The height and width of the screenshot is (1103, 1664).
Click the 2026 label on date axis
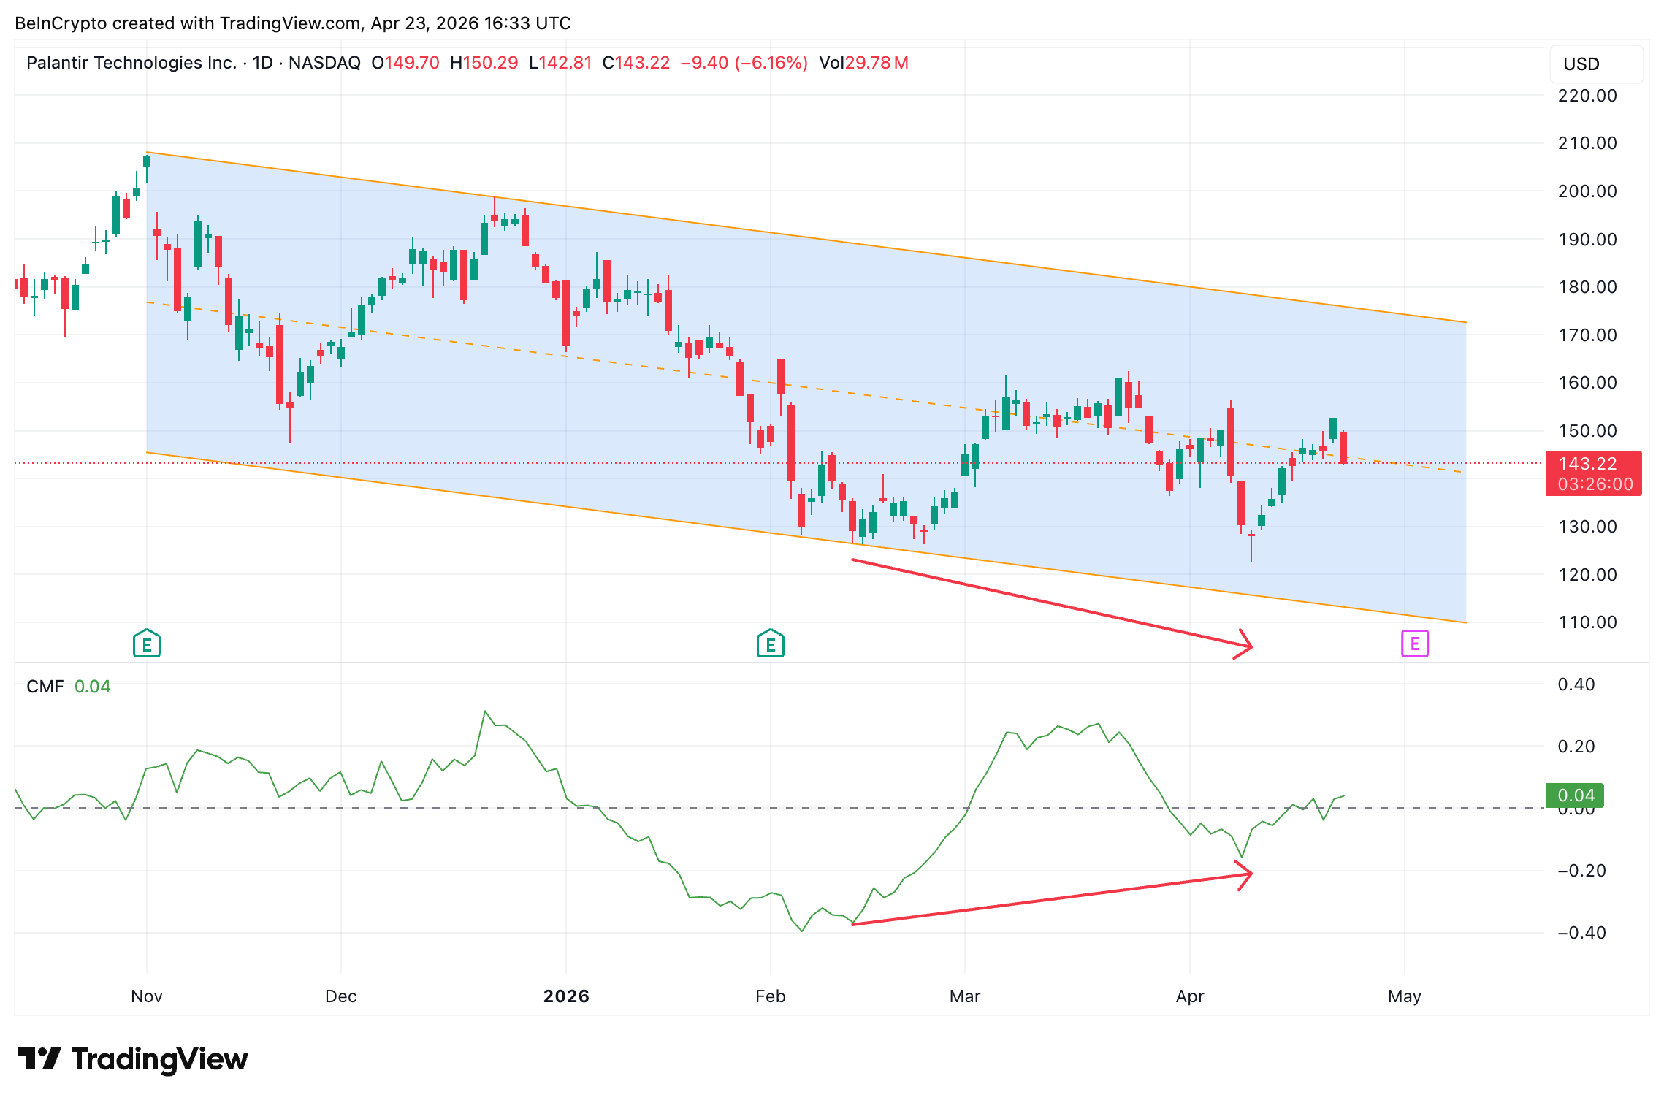(568, 996)
